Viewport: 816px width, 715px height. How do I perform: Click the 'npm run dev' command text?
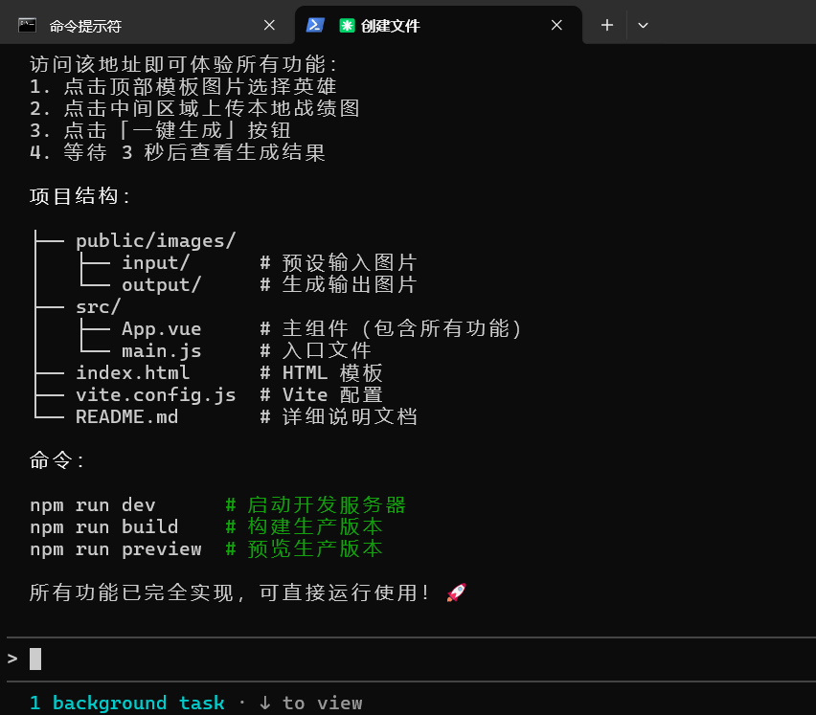[93, 505]
